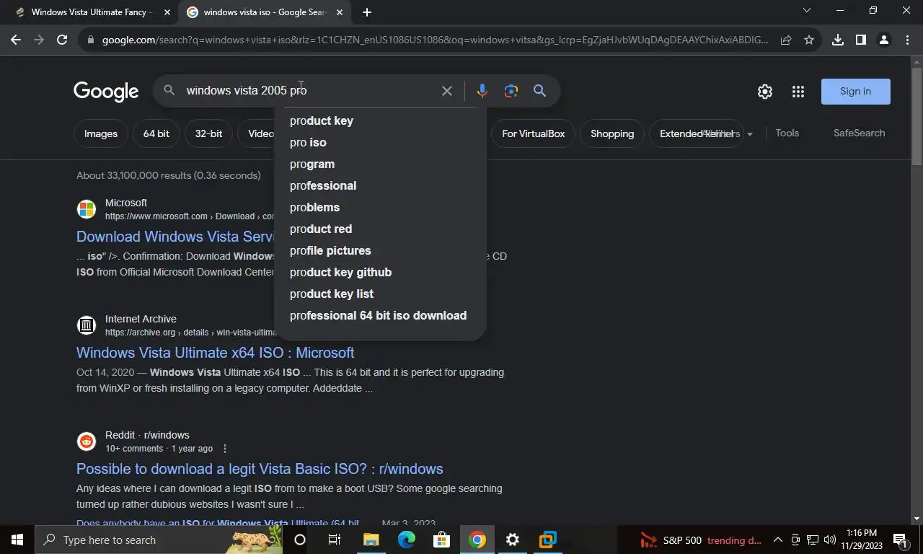
Task: Reload the page with the refresh icon
Action: point(62,40)
